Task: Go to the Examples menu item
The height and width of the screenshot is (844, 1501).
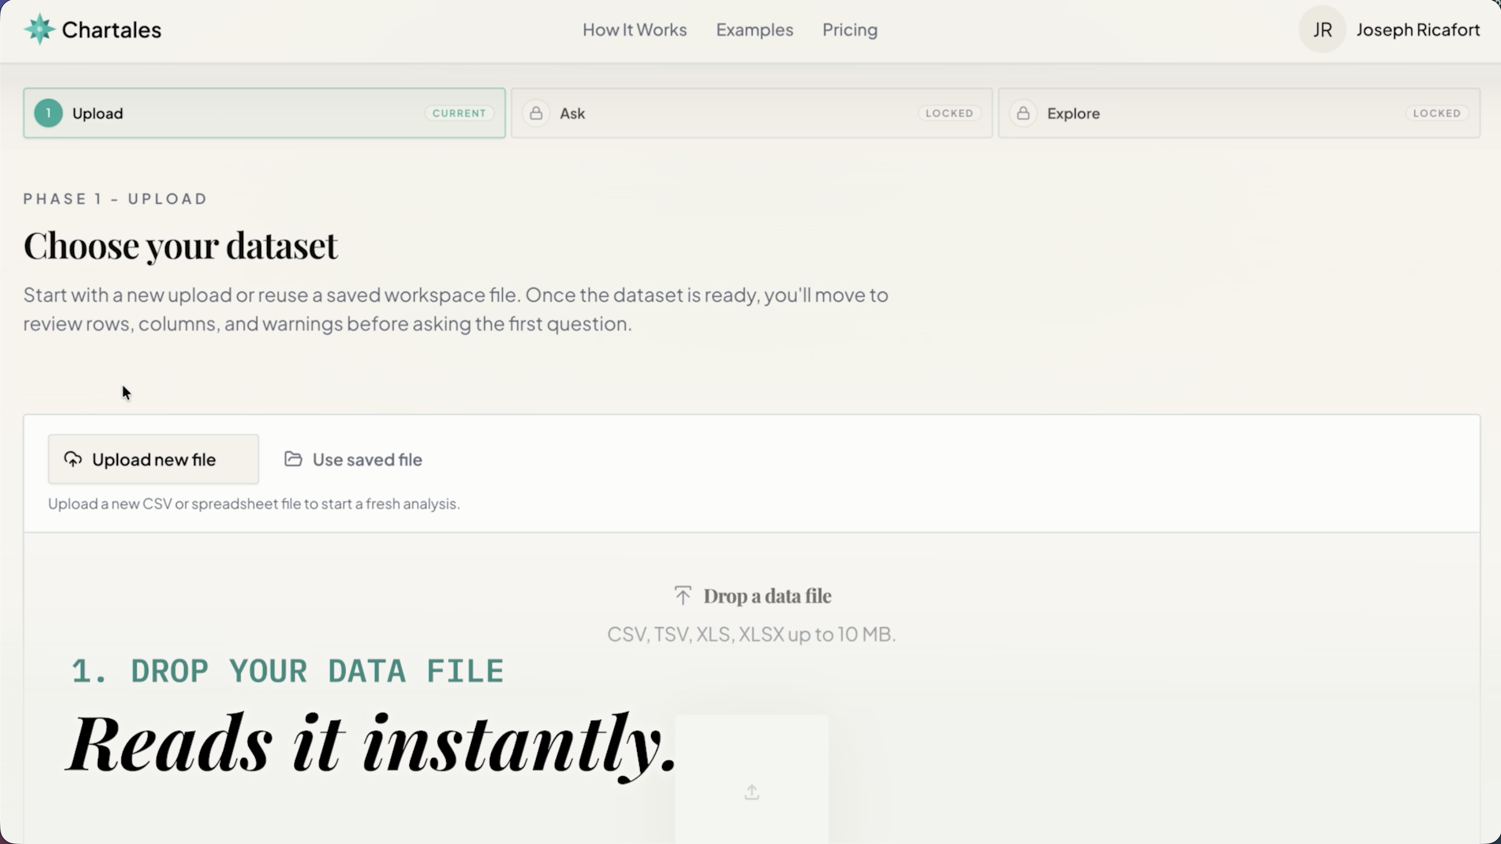Action: click(x=754, y=30)
